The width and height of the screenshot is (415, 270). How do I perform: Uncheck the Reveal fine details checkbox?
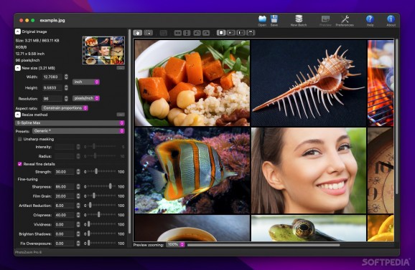pos(20,164)
